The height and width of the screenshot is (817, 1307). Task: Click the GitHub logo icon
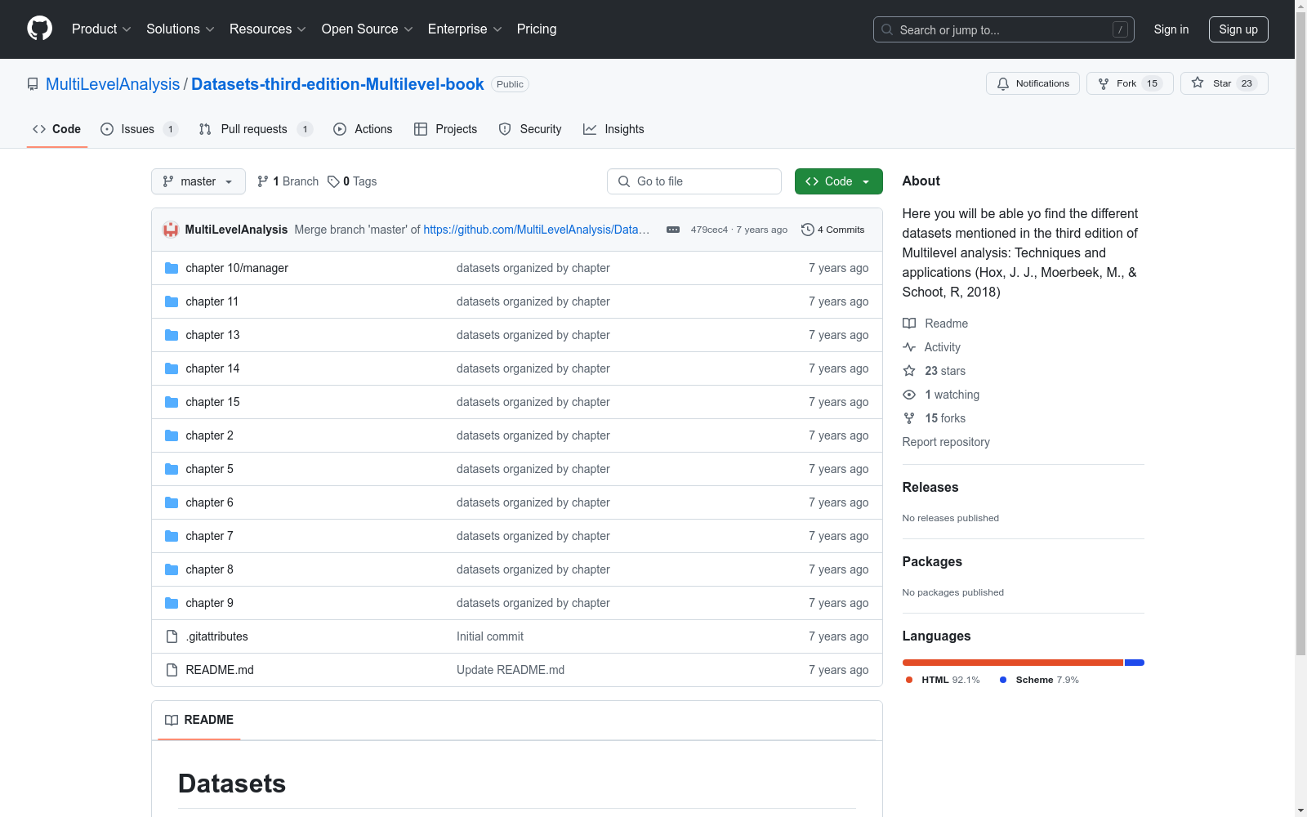click(x=39, y=29)
